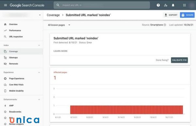Collapse the Index section
This screenshot has height=126, width=196.
(39, 45)
